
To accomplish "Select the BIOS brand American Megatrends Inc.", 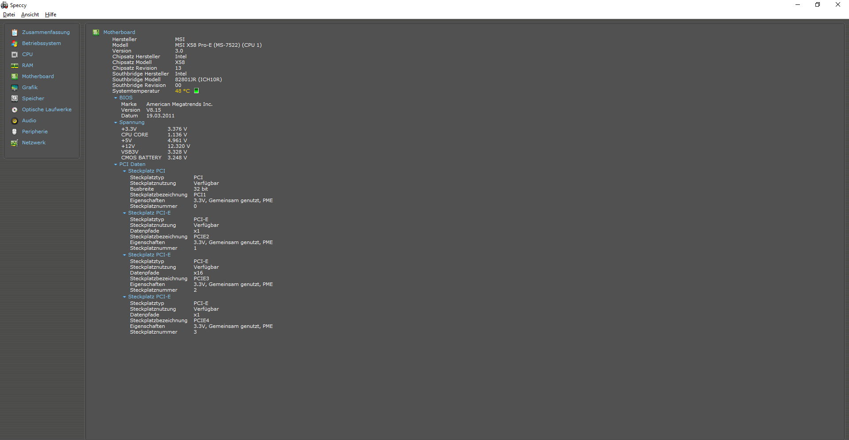I will click(180, 104).
